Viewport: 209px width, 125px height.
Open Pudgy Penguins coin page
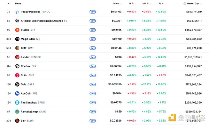[30, 12]
